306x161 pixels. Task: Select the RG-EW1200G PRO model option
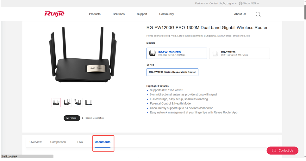point(177,54)
